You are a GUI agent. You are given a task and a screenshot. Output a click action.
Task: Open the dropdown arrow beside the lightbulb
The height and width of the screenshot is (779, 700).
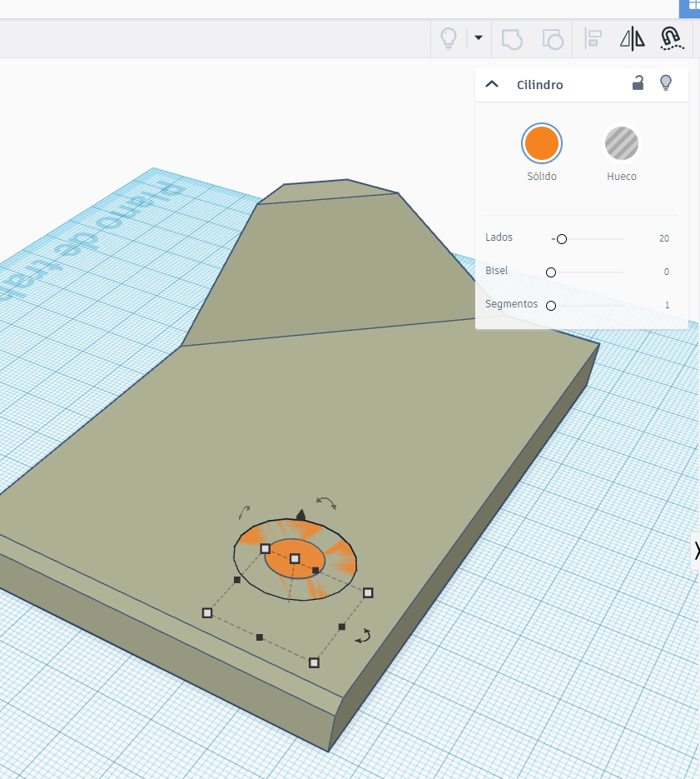tap(479, 37)
